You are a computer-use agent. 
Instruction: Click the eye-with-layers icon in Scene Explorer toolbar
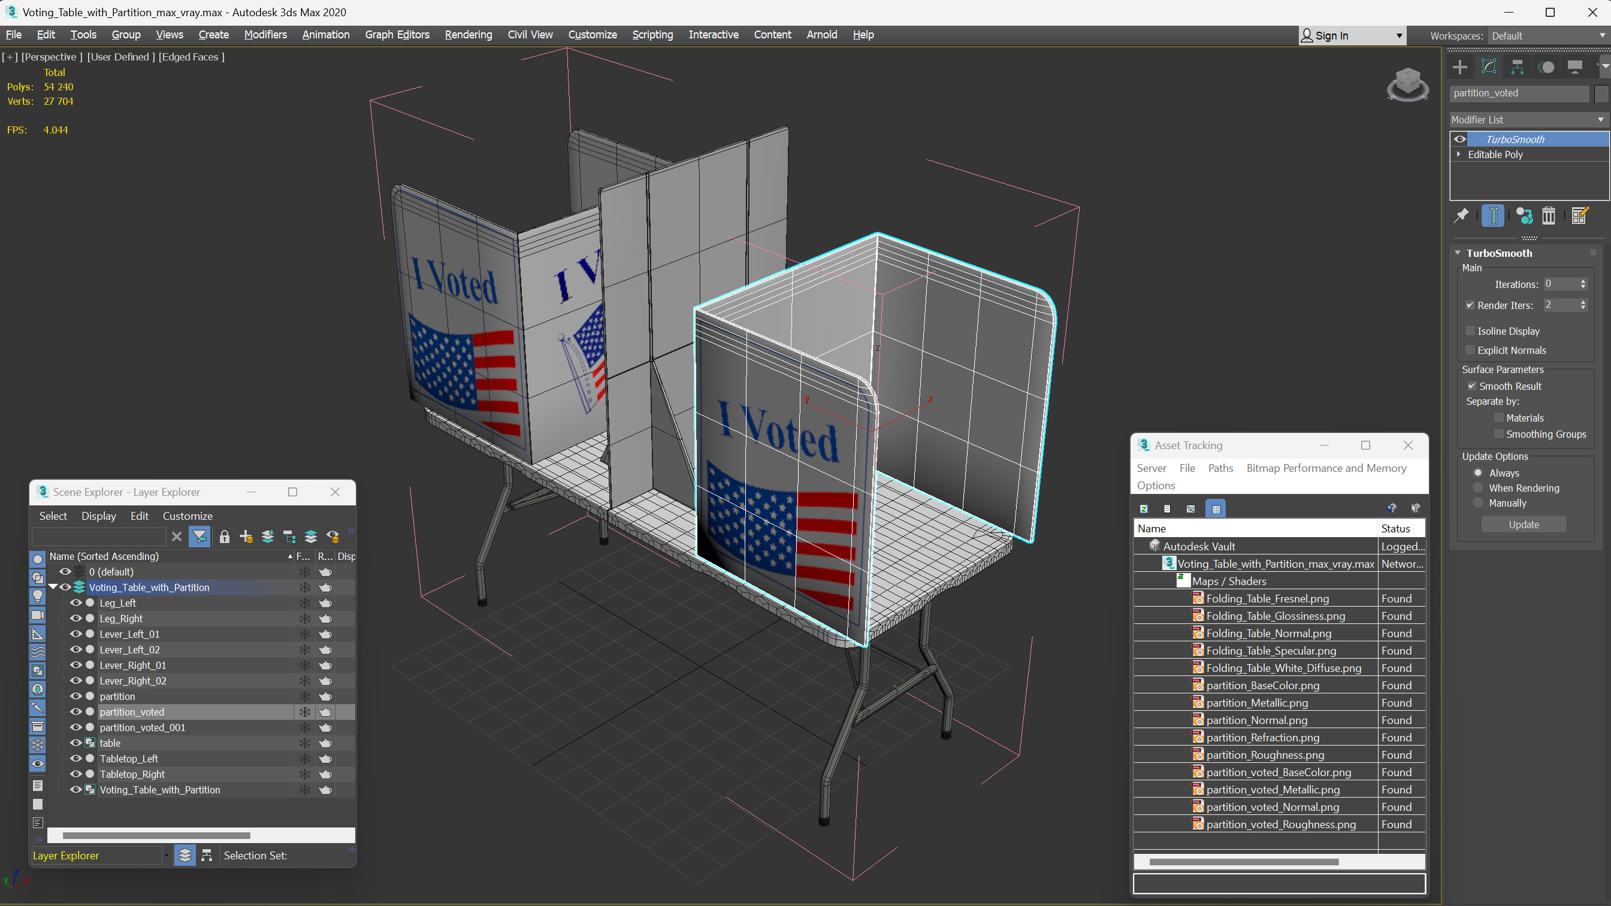333,537
